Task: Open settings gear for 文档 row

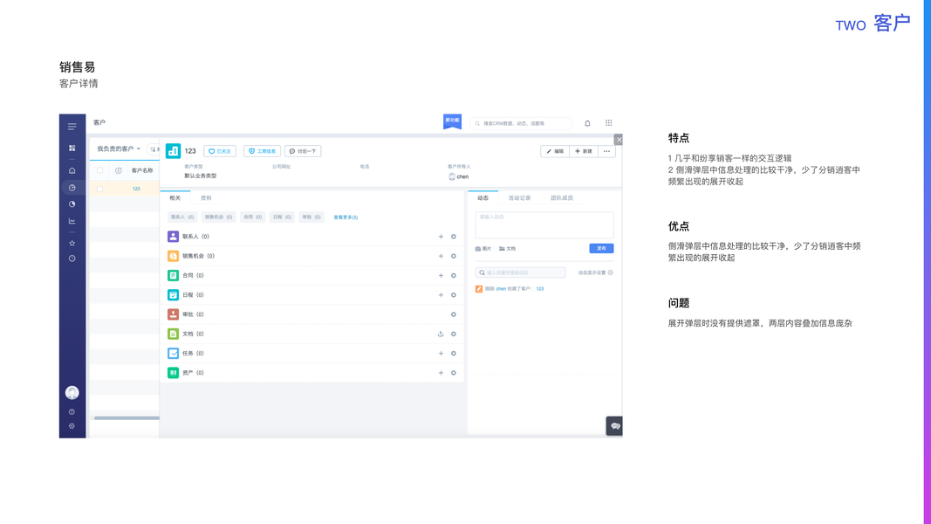Action: [454, 334]
